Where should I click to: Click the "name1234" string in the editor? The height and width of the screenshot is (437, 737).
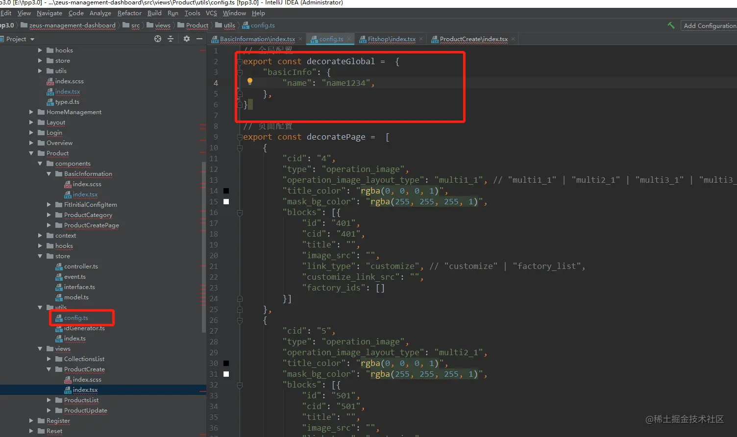tap(345, 83)
